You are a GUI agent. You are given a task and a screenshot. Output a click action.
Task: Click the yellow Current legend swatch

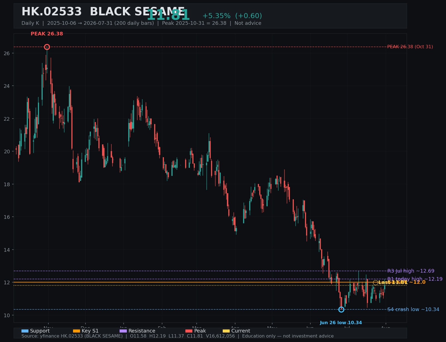226,331
